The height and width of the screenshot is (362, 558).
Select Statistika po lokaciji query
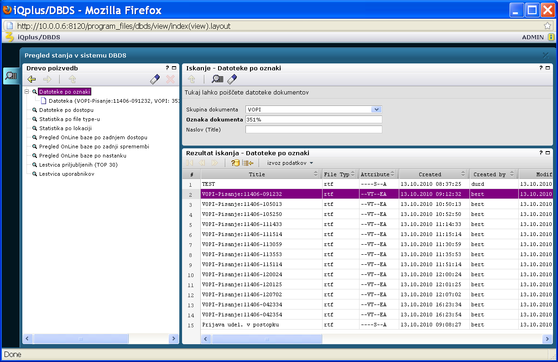tap(66, 128)
